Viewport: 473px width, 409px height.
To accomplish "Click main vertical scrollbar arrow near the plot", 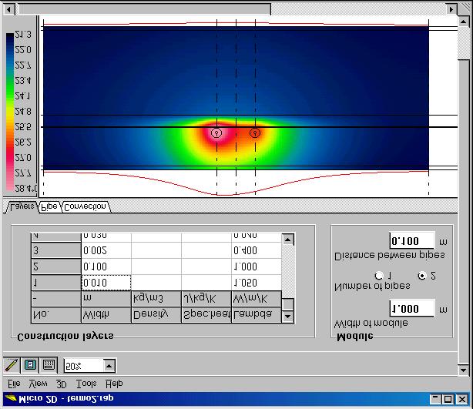I will coord(463,22).
